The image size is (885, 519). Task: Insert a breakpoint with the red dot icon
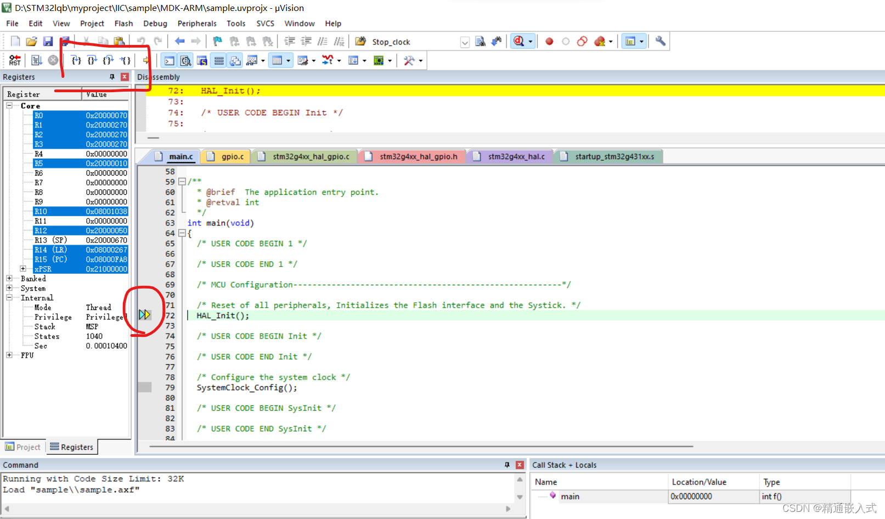549,41
